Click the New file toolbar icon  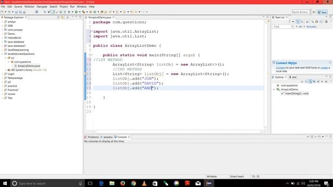(x=2, y=12)
